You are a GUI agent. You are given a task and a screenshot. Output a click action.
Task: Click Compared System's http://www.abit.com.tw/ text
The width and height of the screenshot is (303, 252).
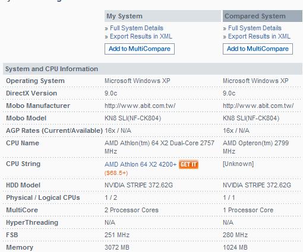coord(258,106)
